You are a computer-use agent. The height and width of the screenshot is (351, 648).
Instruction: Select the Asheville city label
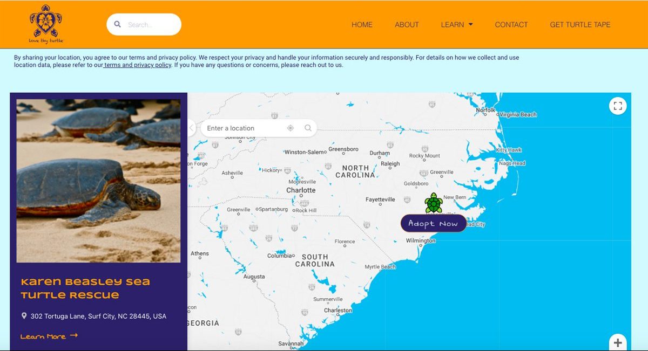coord(232,173)
